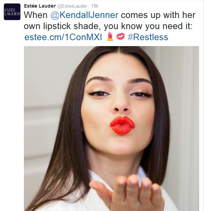The height and width of the screenshot is (211, 204).
Task: Click the kiss mark lips emoji
Action: (120, 36)
